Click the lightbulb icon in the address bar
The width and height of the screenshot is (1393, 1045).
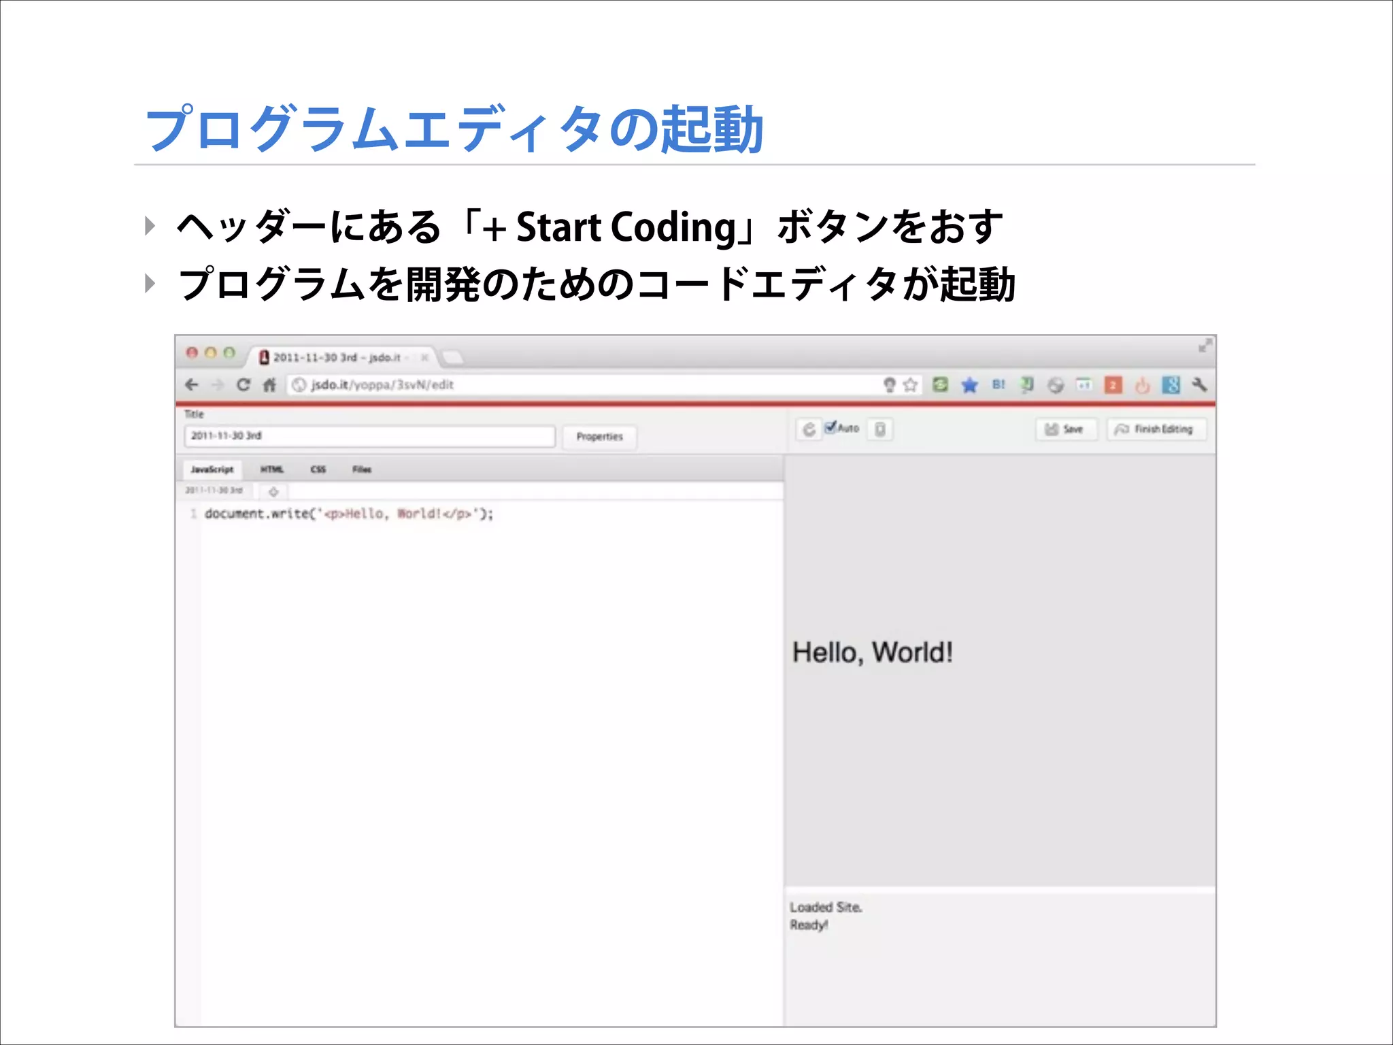(889, 385)
